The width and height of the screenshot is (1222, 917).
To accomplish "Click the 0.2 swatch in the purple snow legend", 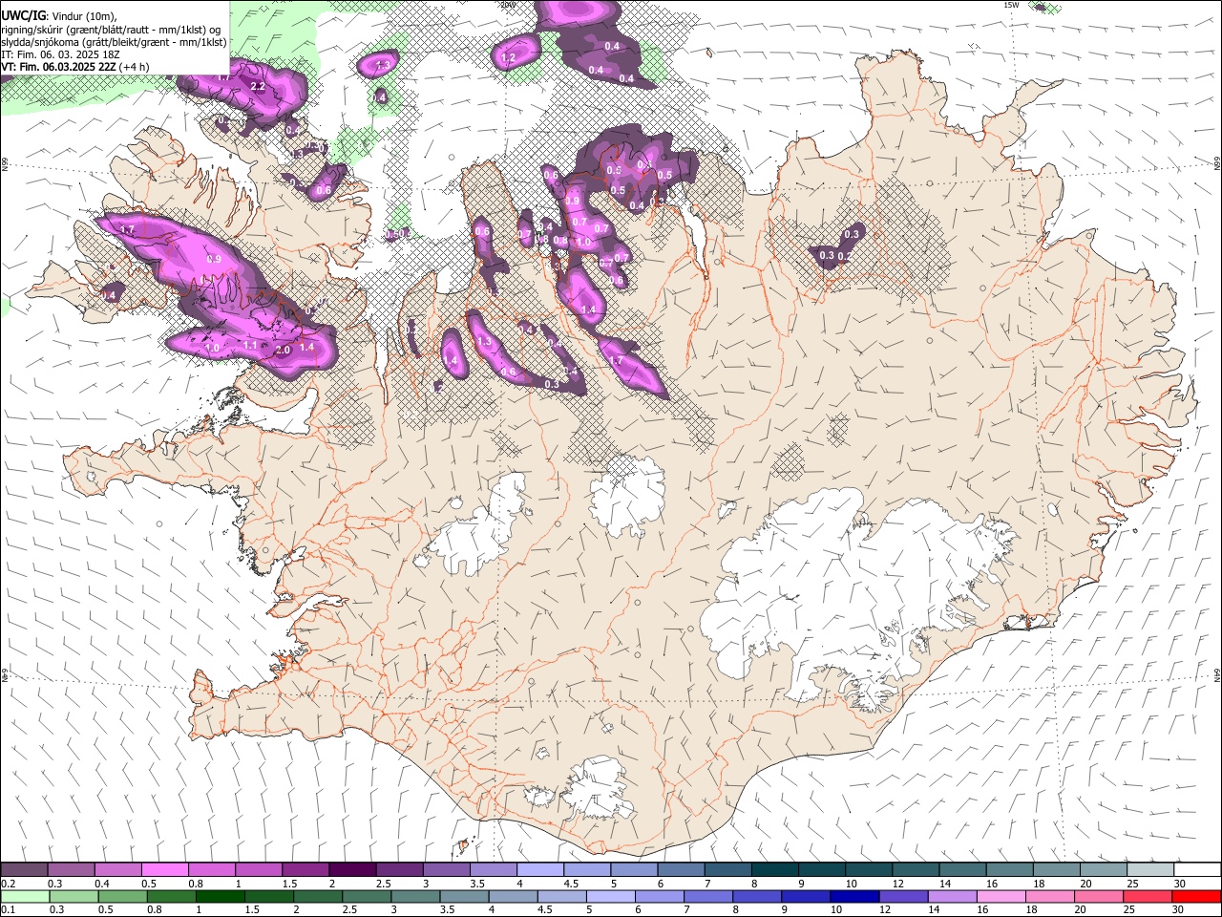I will coord(24,869).
